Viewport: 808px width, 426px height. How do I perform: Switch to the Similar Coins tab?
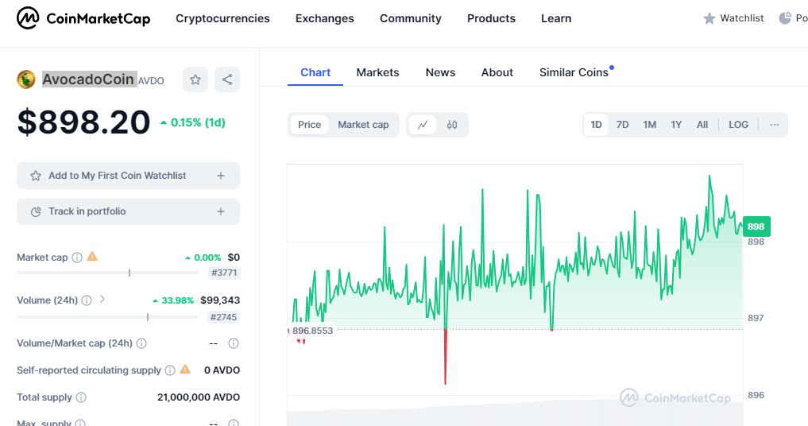point(574,72)
